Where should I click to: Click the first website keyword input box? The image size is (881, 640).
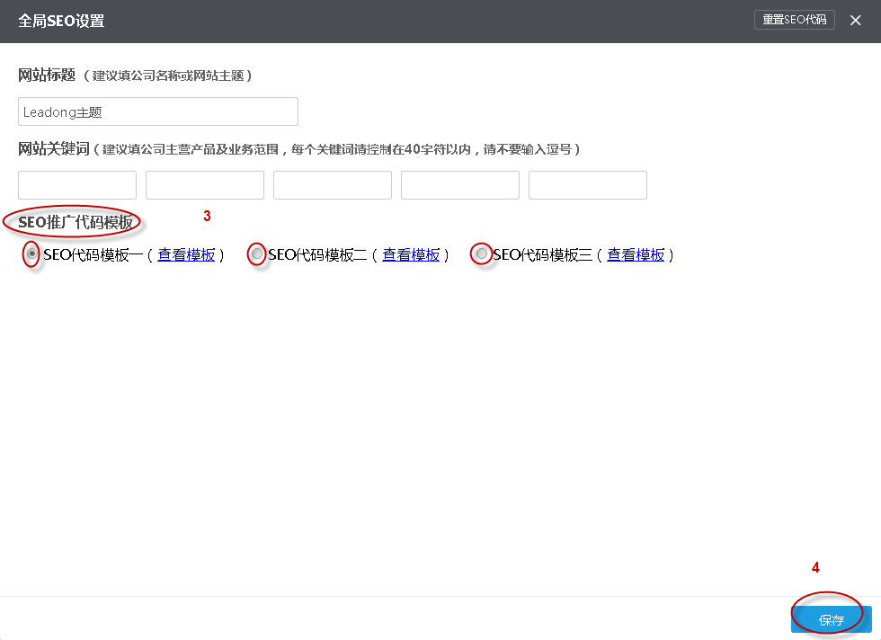coord(76,184)
